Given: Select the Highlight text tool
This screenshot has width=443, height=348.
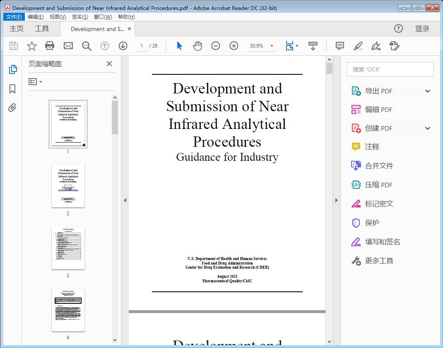Looking at the screenshot, I should (357, 46).
